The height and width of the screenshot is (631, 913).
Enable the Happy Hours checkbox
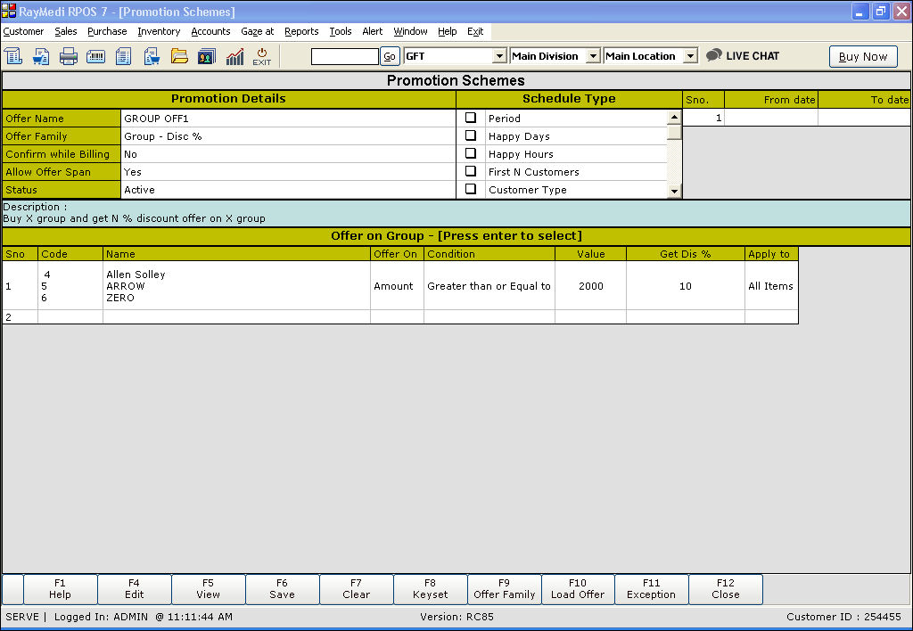click(x=471, y=153)
